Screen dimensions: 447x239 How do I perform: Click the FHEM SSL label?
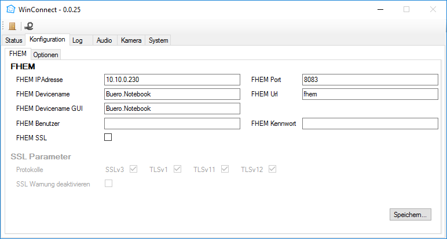(x=31, y=138)
